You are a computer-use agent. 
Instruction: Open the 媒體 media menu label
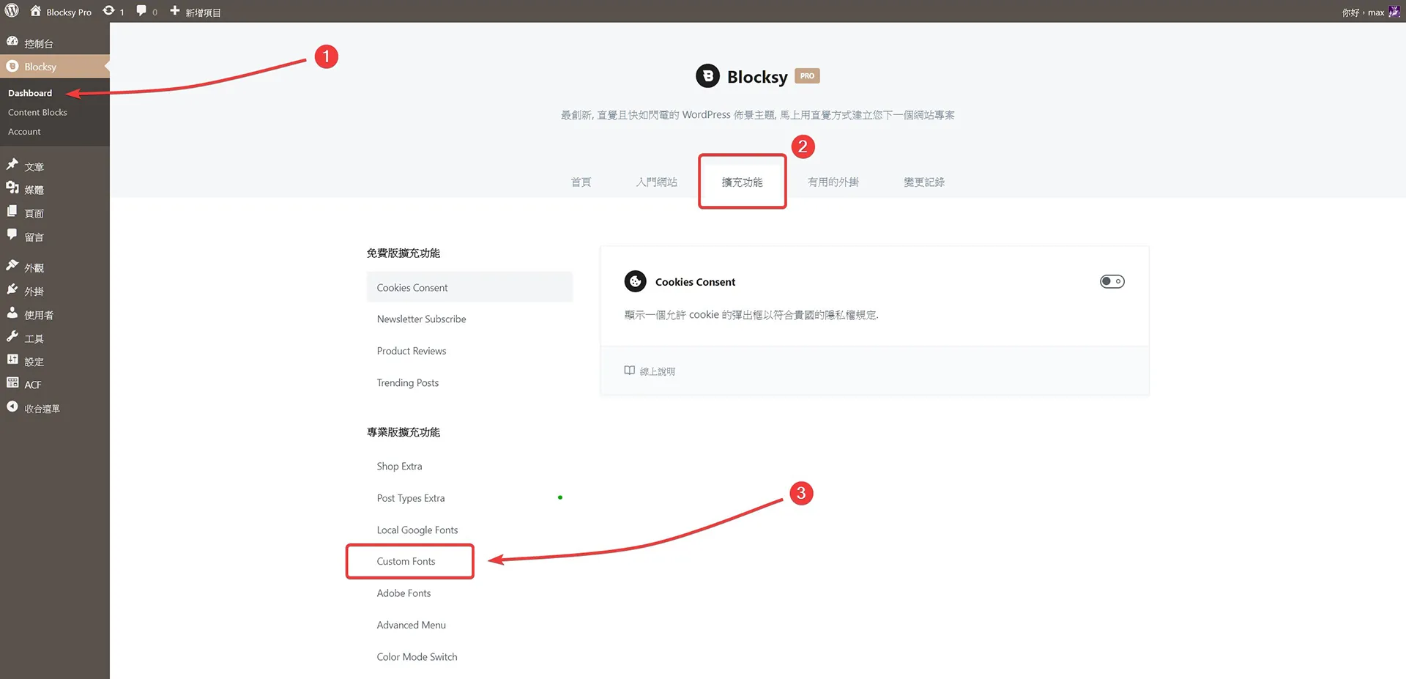click(34, 190)
